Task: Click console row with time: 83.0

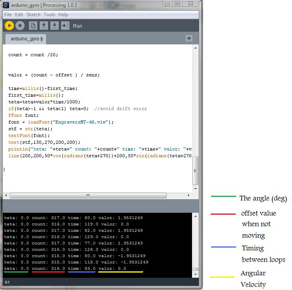Action: pyautogui.click(x=65, y=269)
